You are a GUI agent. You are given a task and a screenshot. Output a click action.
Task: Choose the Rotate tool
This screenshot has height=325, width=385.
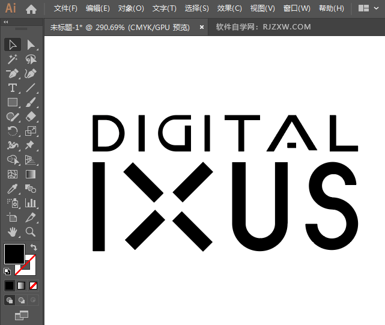point(13,131)
